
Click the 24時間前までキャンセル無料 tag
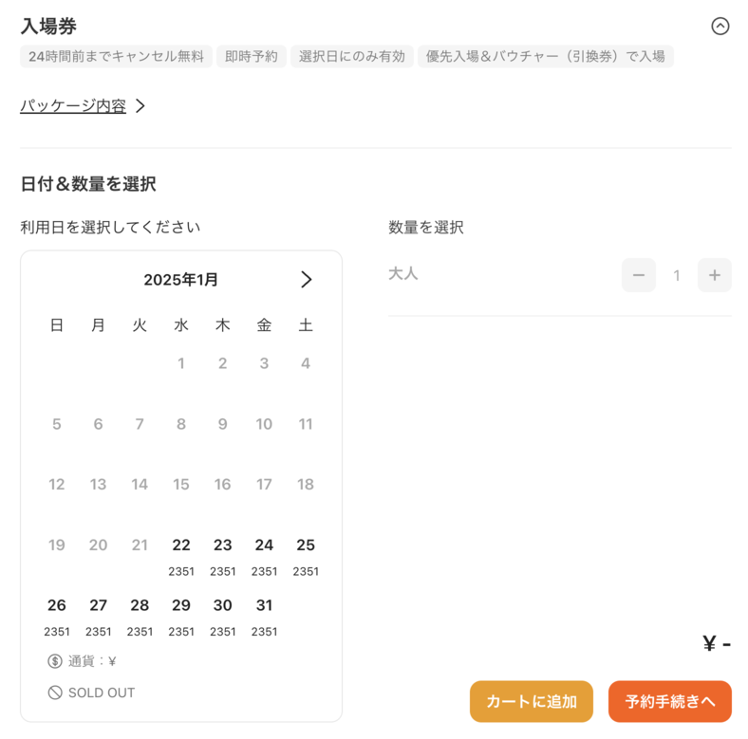pyautogui.click(x=116, y=57)
